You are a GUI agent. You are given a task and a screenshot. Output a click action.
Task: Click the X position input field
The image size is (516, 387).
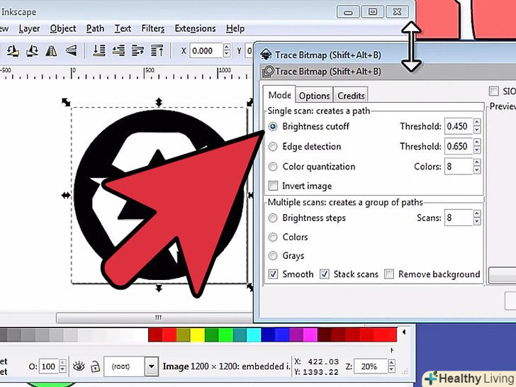tap(206, 51)
